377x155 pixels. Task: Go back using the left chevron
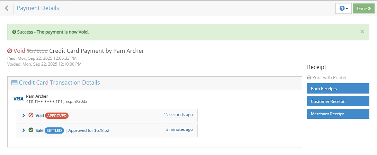(7, 8)
